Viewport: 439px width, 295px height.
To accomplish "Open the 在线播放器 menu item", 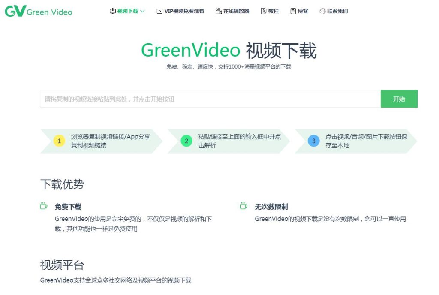I will (x=236, y=11).
